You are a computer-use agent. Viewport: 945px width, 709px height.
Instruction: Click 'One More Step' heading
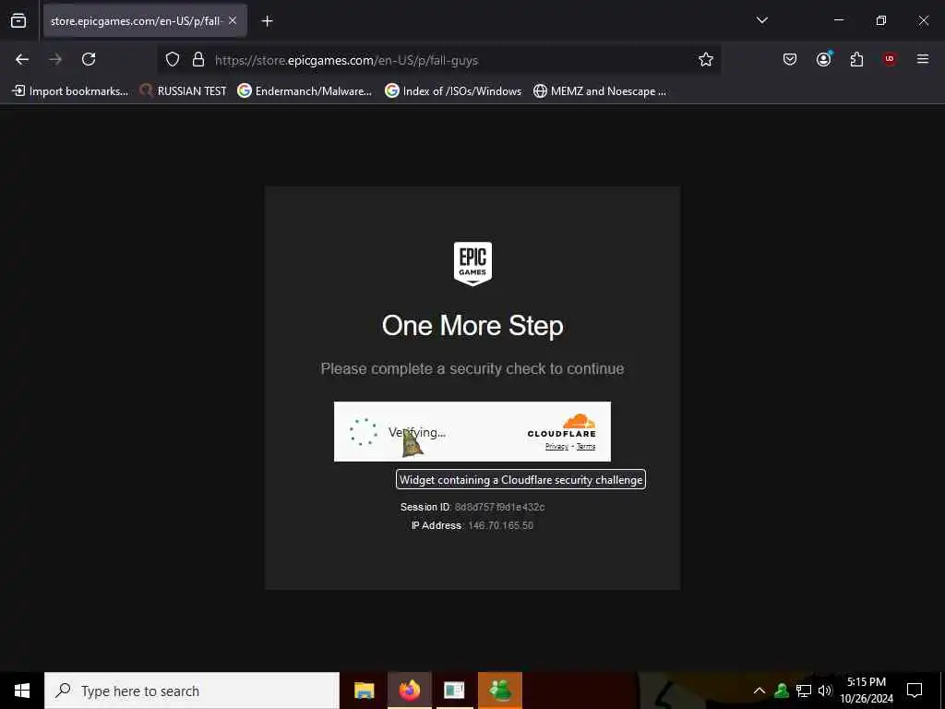point(472,326)
